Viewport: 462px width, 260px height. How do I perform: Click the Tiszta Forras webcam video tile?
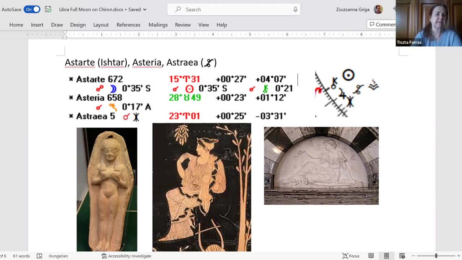coord(429,23)
